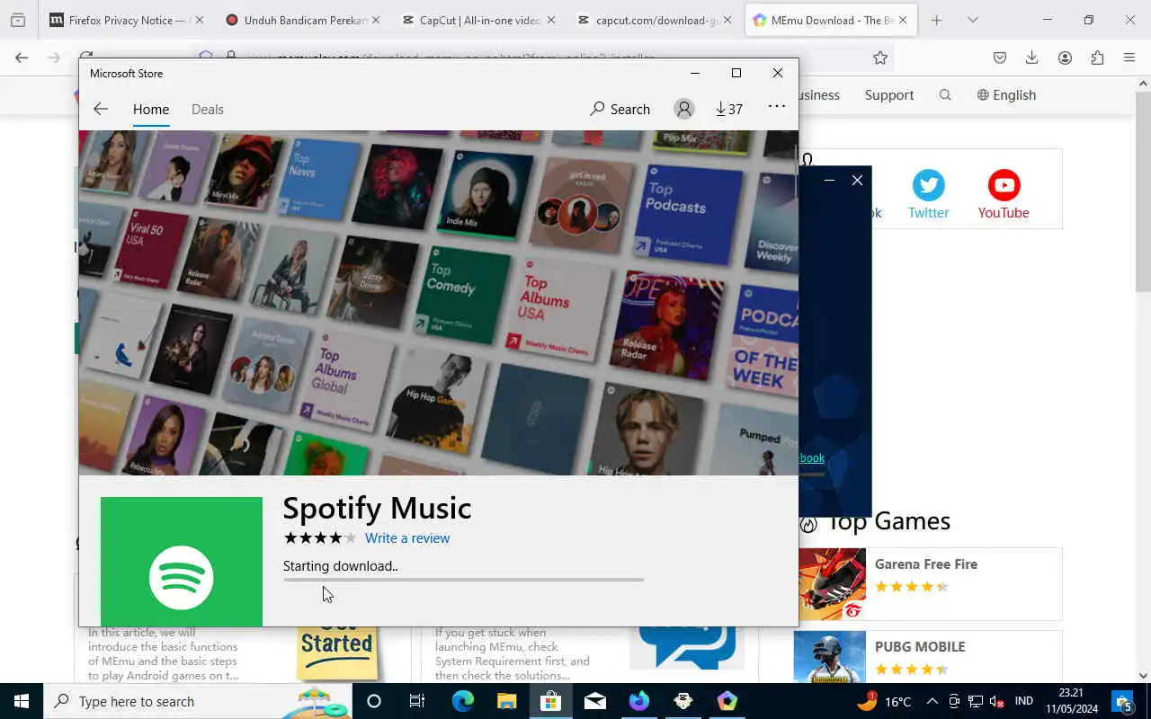Image resolution: width=1151 pixels, height=719 pixels.
Task: Click the Spotify Music download progress bar
Action: point(463,580)
